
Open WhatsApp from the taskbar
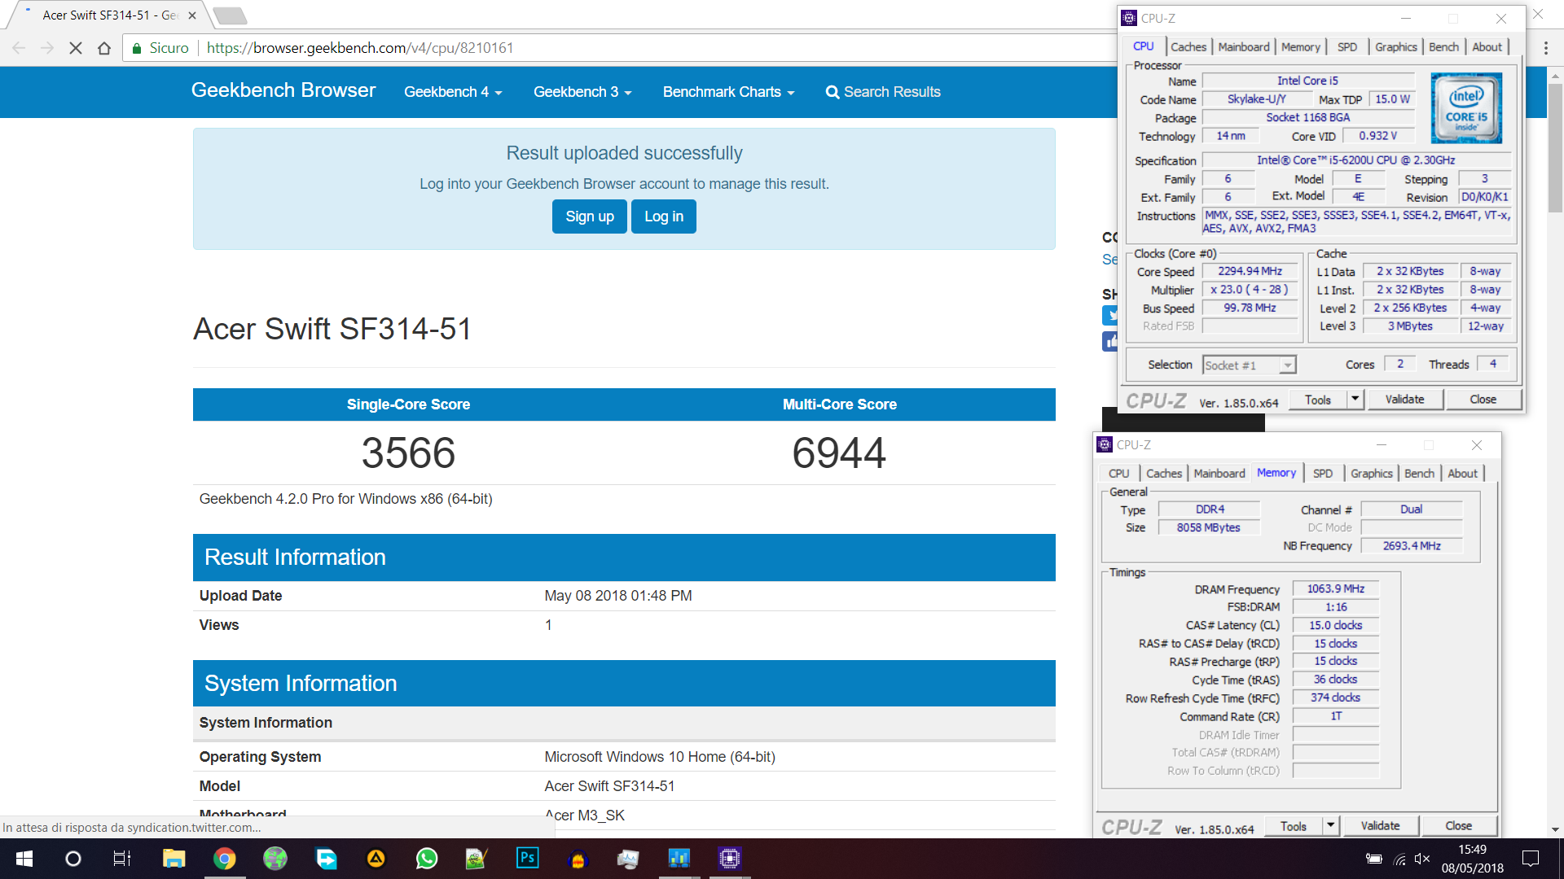[427, 859]
